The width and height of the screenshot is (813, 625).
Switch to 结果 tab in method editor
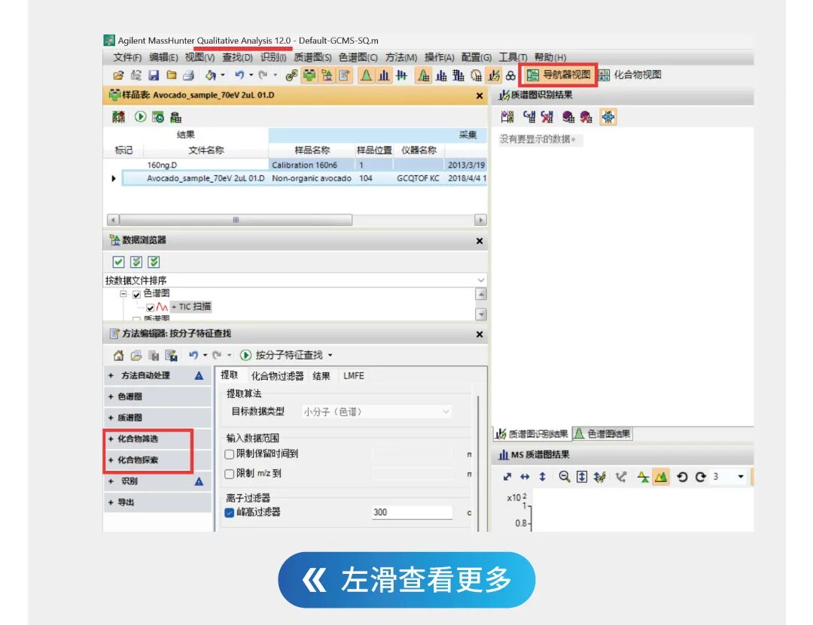tap(321, 376)
